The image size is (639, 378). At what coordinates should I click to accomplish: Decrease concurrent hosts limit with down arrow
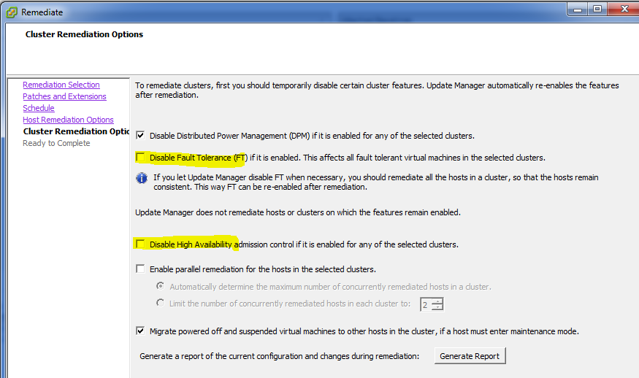(437, 307)
